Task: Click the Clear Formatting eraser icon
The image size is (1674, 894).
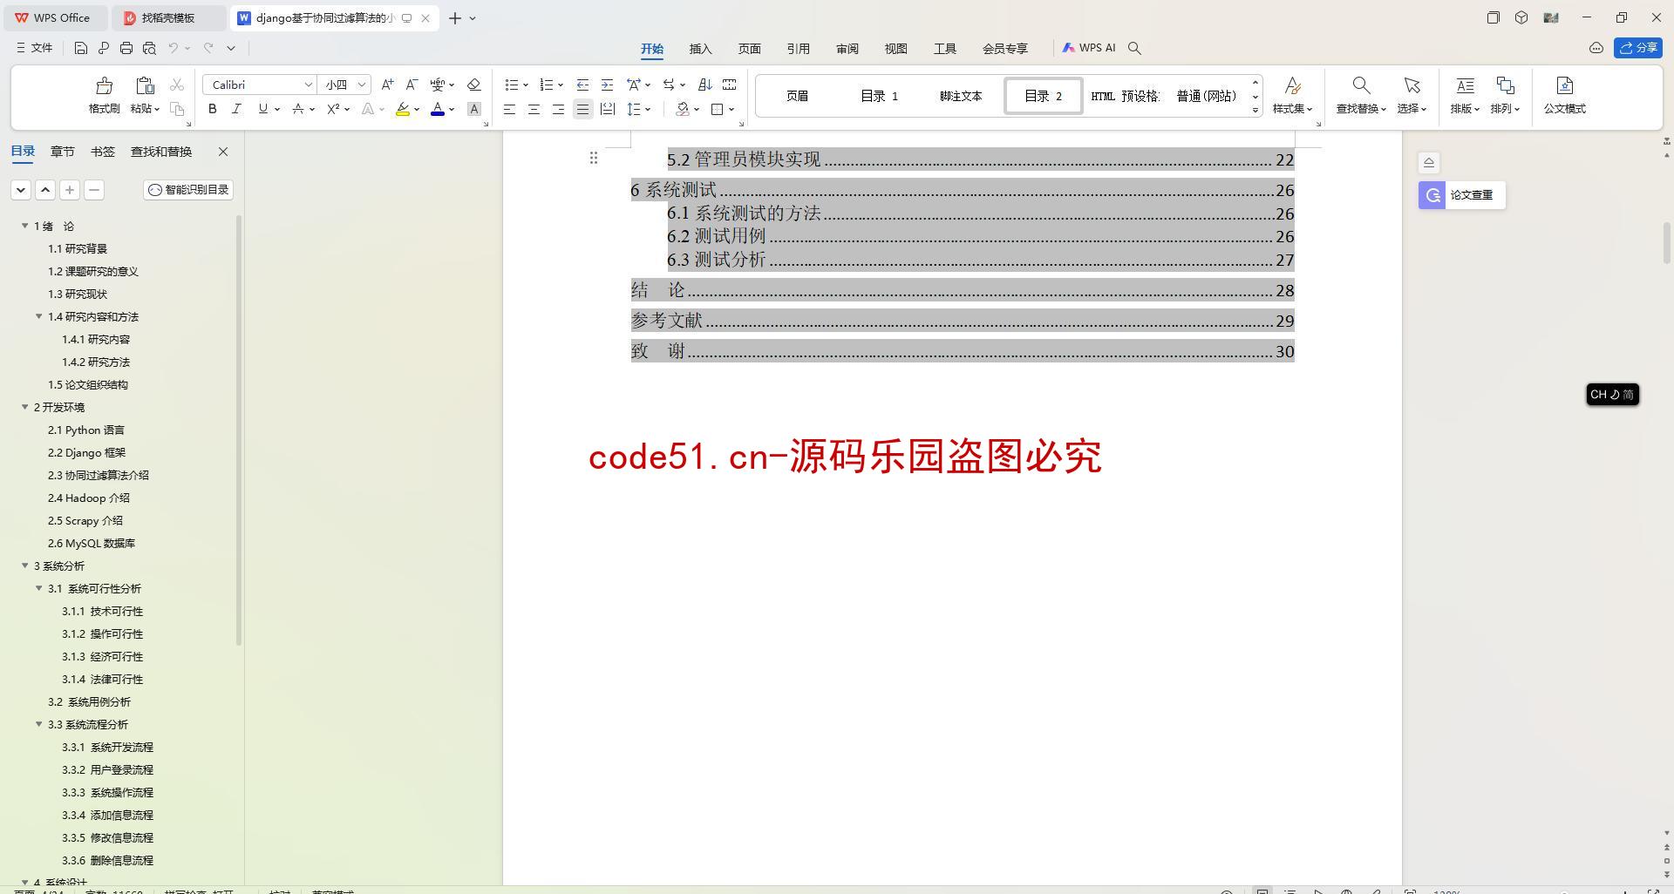Action: tap(474, 85)
